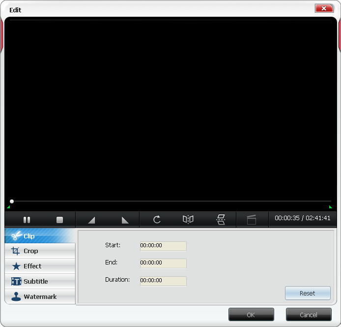This screenshot has width=341, height=327.
Task: Cancel the edit dialog
Action: point(309,315)
